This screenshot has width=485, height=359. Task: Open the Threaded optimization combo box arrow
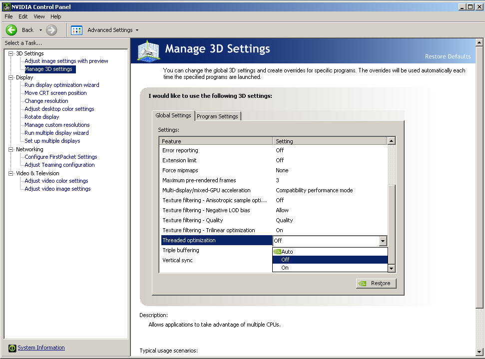(383, 241)
